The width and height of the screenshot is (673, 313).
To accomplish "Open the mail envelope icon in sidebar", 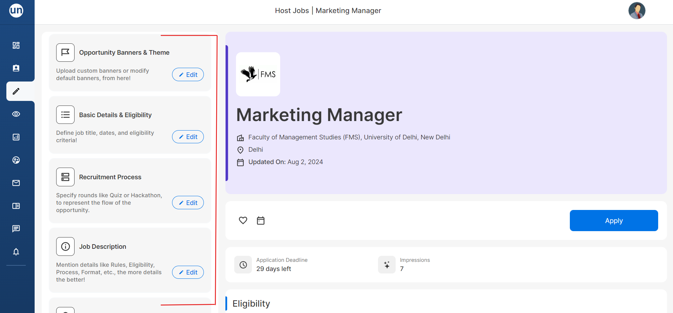I will tap(16, 183).
